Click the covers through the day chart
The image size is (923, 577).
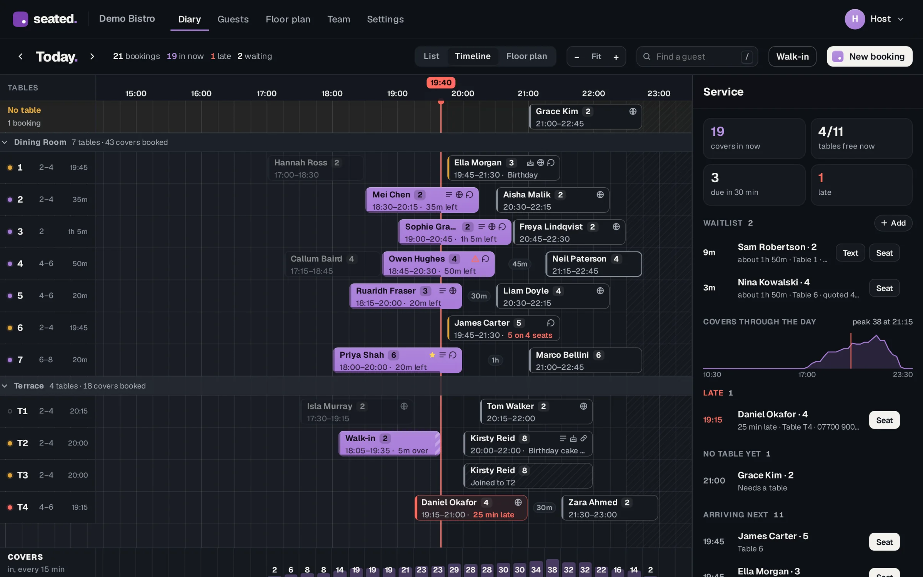click(808, 351)
